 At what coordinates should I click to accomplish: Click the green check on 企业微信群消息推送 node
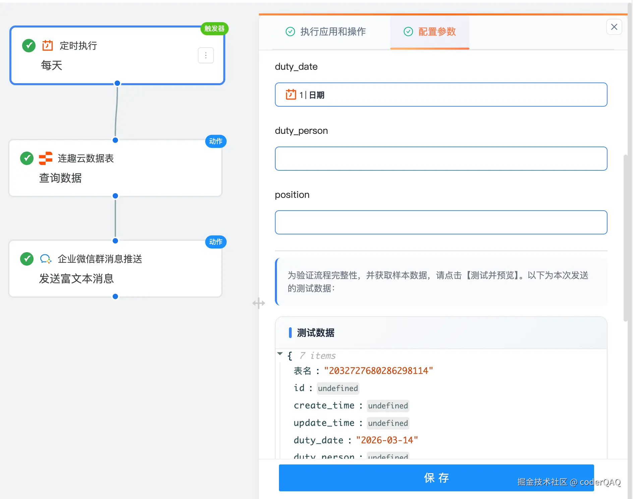(x=27, y=259)
